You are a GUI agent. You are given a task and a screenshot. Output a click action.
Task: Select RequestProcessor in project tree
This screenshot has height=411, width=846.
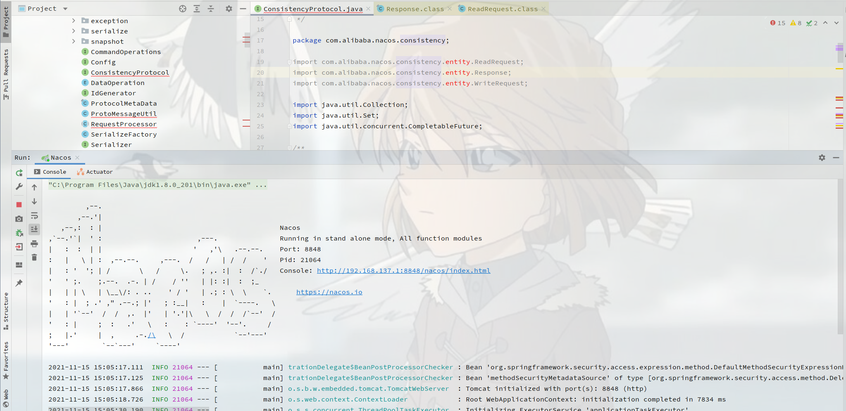[x=124, y=124]
